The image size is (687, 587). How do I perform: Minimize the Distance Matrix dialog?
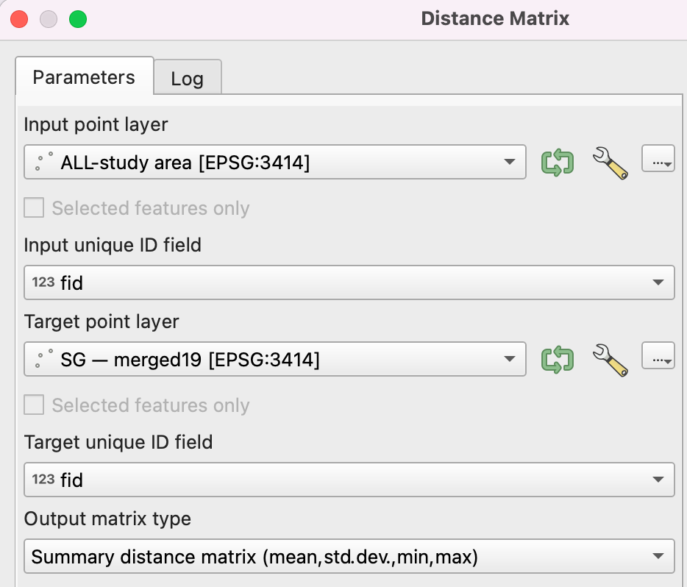pos(49,19)
